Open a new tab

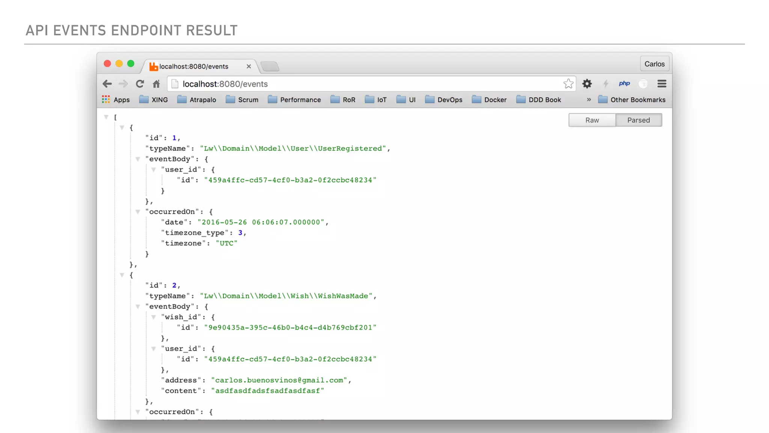(x=270, y=67)
